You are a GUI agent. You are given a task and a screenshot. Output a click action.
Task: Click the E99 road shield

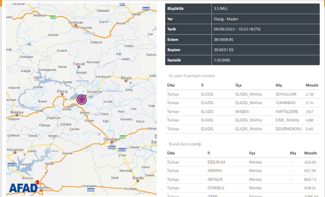pos(123,137)
